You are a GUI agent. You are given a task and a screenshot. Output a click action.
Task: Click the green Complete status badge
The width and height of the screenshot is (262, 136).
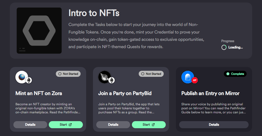click(x=235, y=74)
